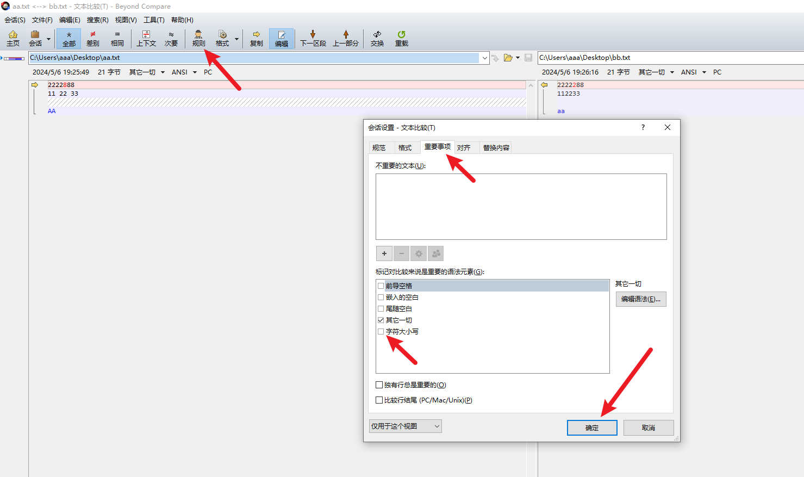The width and height of the screenshot is (804, 477).
Task: Click the right file path field bb.txt
Action: [x=671, y=58]
